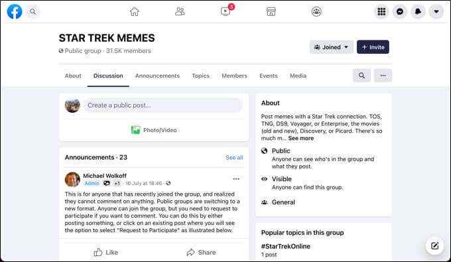
Task: Switch to the Members tab
Action: coord(234,76)
